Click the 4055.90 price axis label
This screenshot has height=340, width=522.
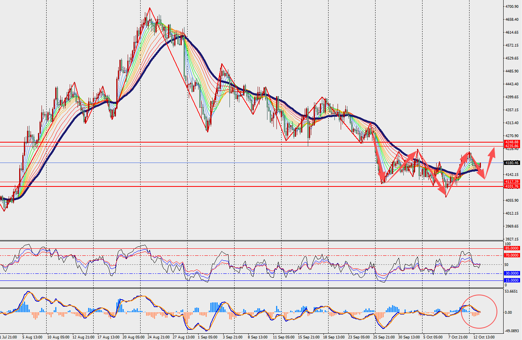coord(512,201)
